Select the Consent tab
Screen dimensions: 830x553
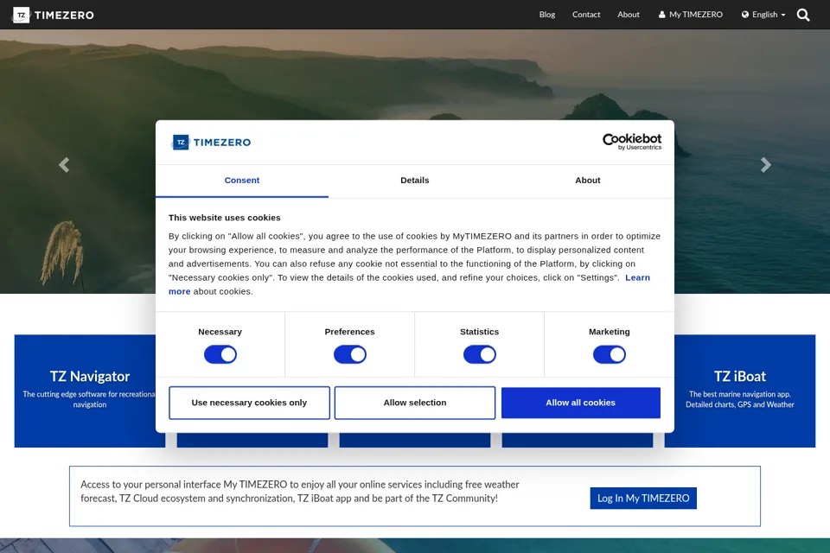coord(242,181)
